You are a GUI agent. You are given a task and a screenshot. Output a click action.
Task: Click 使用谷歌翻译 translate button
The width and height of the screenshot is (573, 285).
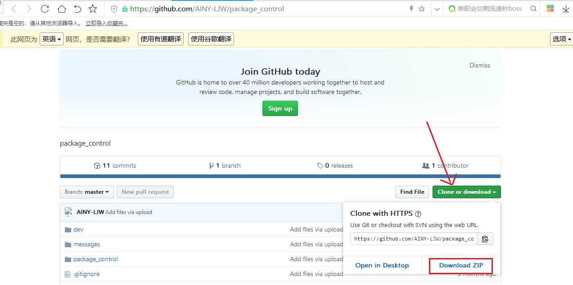[211, 39]
